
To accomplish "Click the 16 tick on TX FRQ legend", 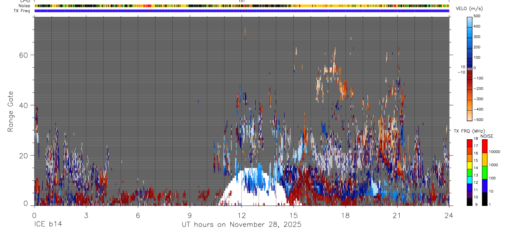I will 475,153.
